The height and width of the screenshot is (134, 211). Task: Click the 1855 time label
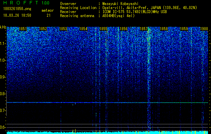point(103,29)
